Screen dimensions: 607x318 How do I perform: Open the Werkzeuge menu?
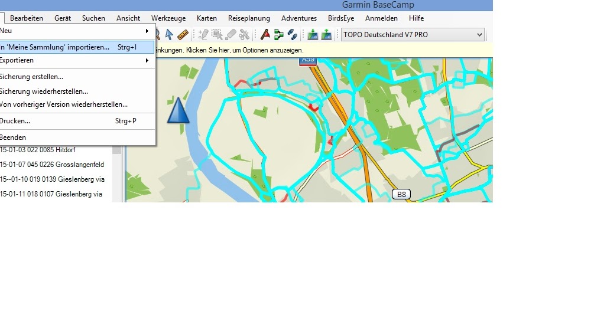[168, 18]
